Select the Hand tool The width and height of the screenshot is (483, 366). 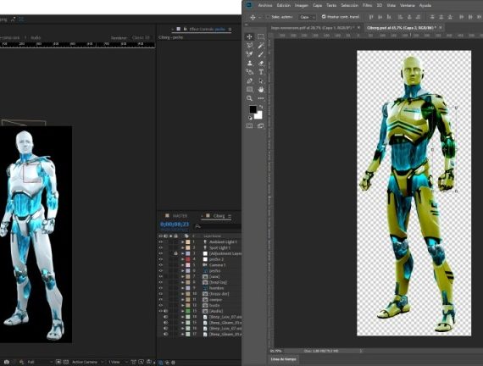[261, 90]
